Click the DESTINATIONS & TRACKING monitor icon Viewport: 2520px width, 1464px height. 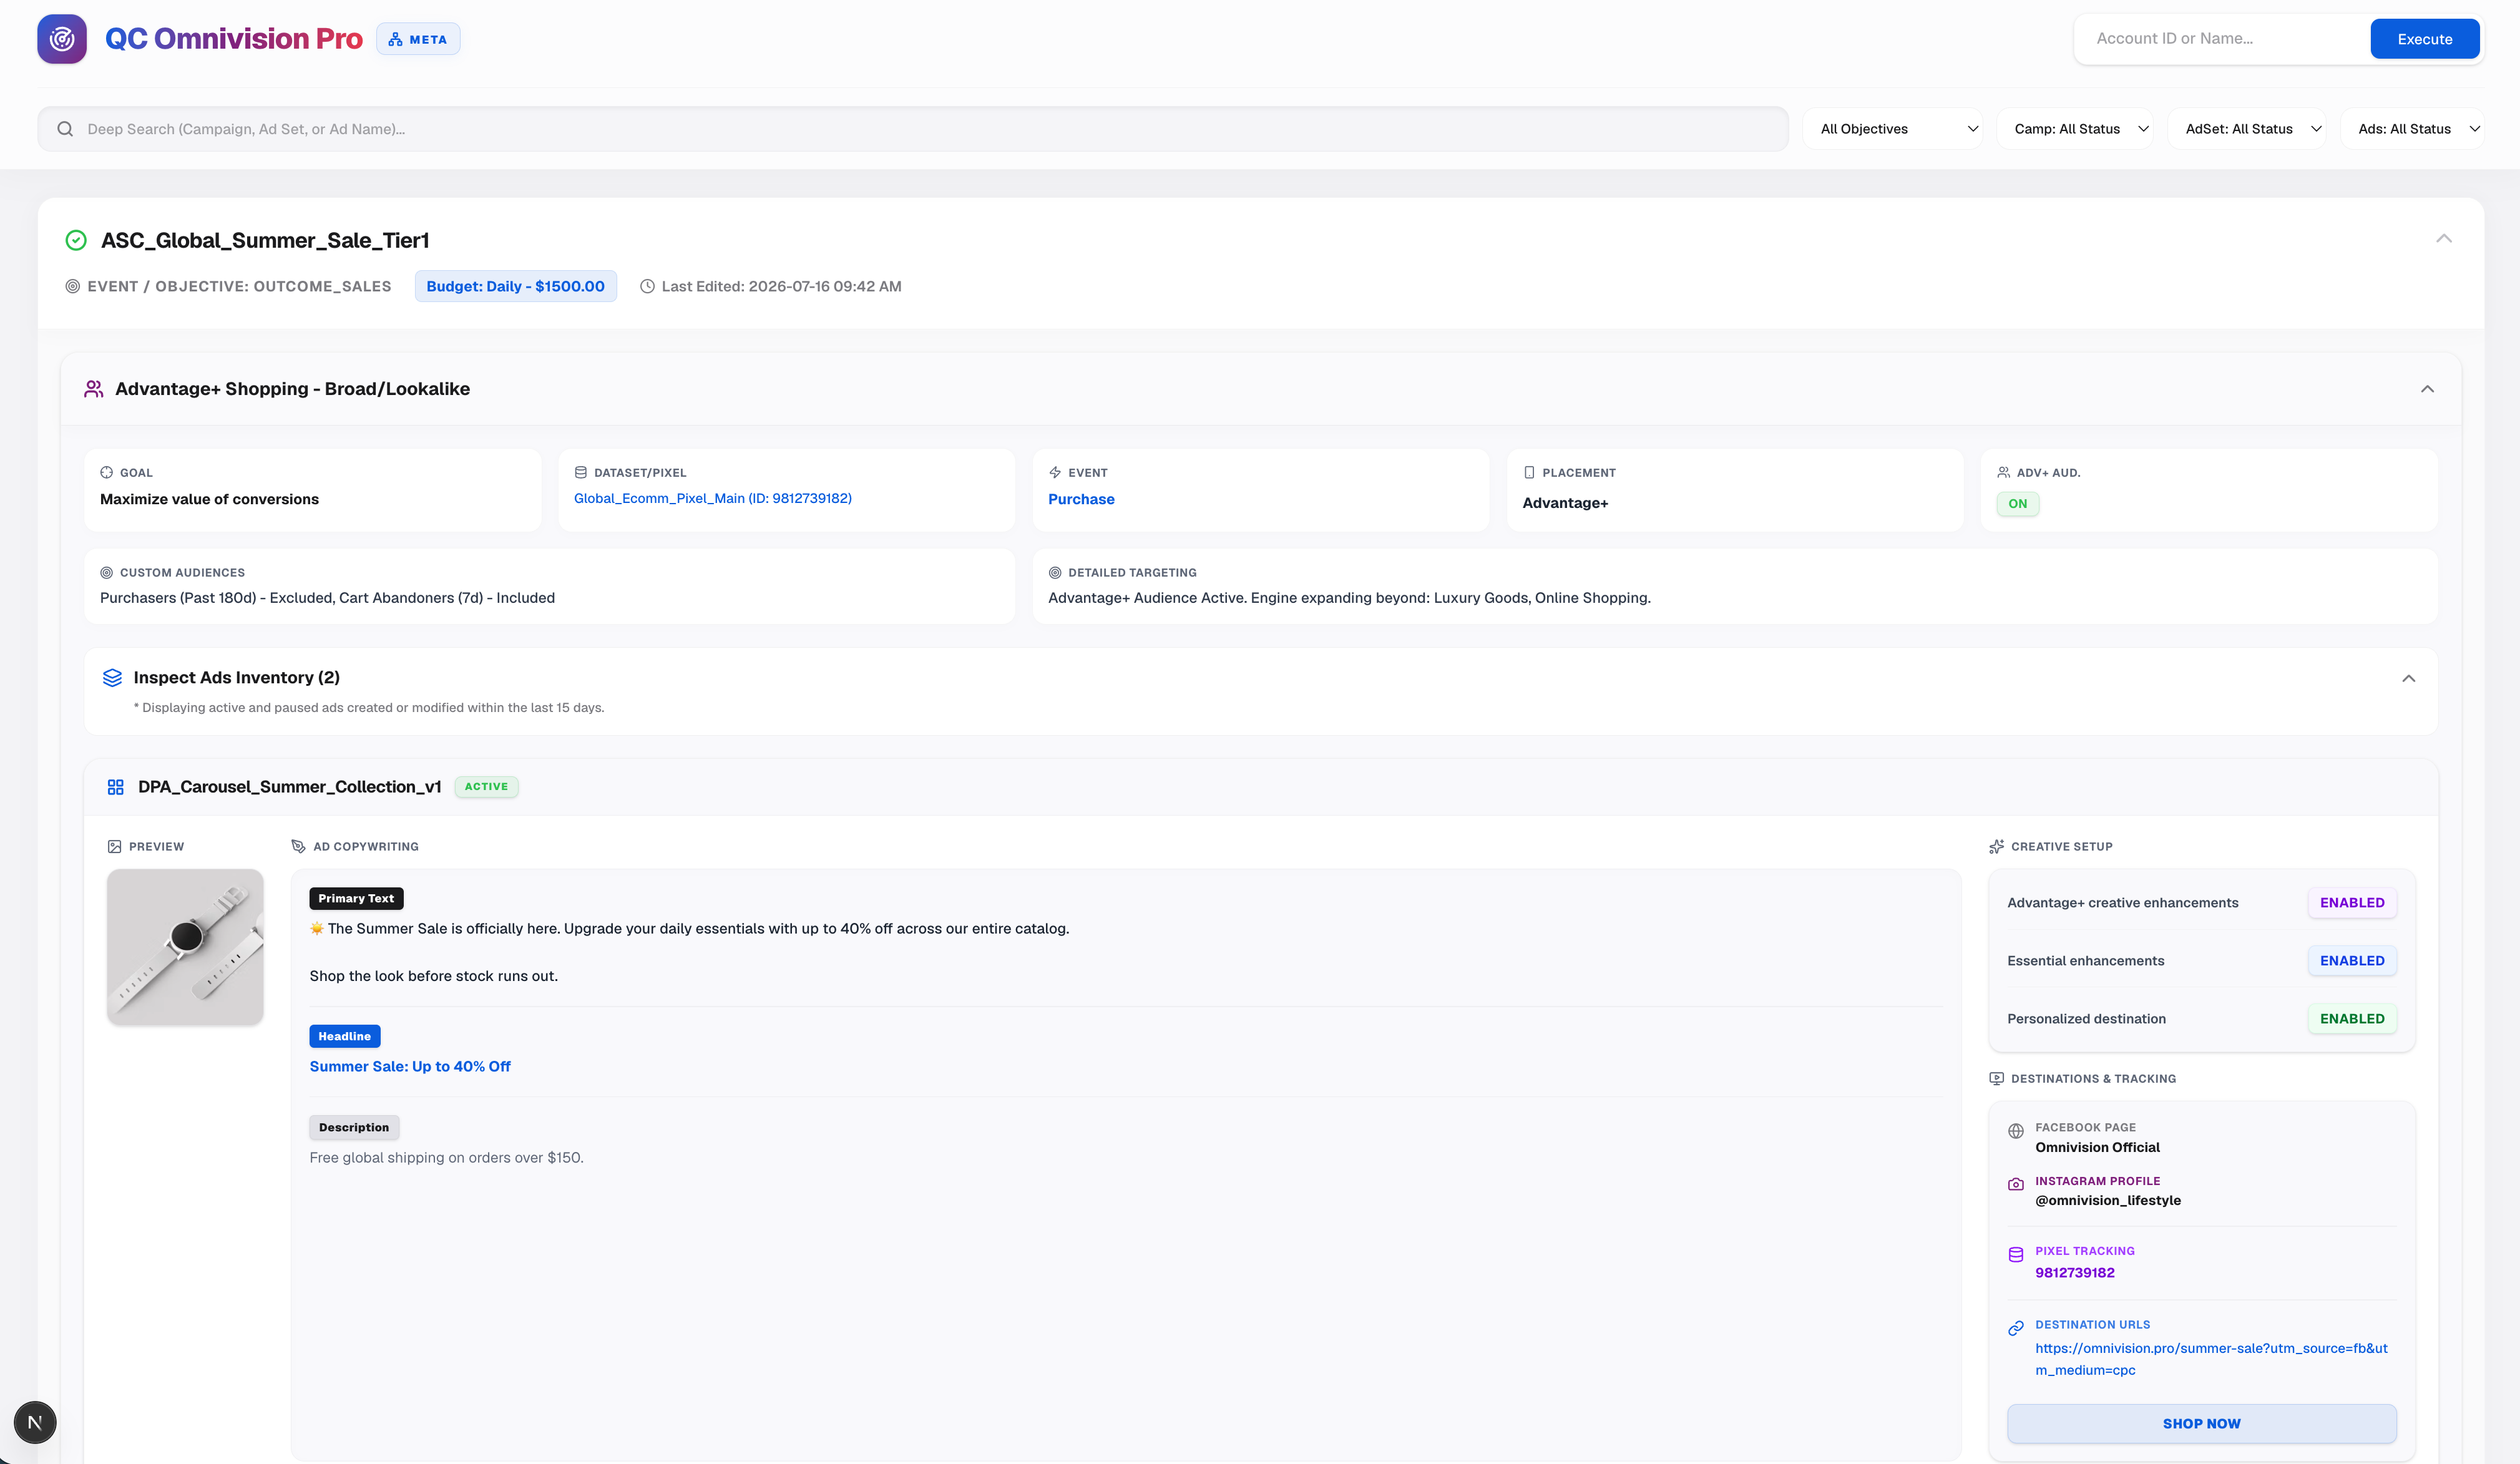coord(1996,1078)
